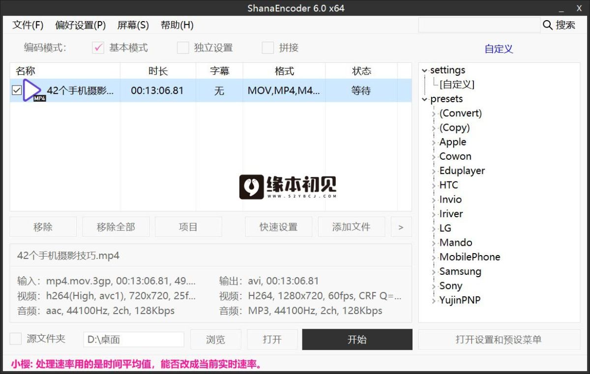The height and width of the screenshot is (374, 590).
Task: Select the [自定义] item under settings
Action: [457, 85]
